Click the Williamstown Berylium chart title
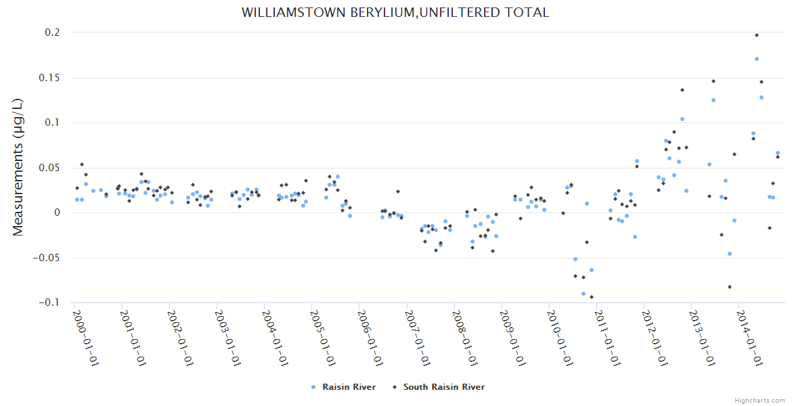Screen dimensions: 792x406 (x=395, y=13)
